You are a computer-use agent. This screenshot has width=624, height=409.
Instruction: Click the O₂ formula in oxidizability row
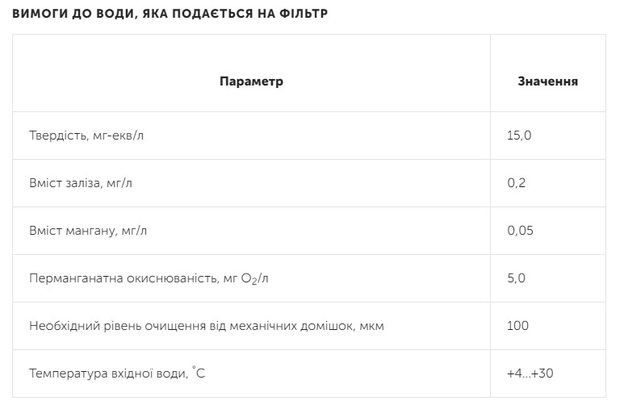point(251,279)
